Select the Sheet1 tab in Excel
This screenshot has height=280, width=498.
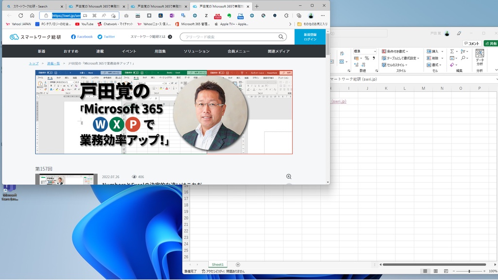point(217,265)
